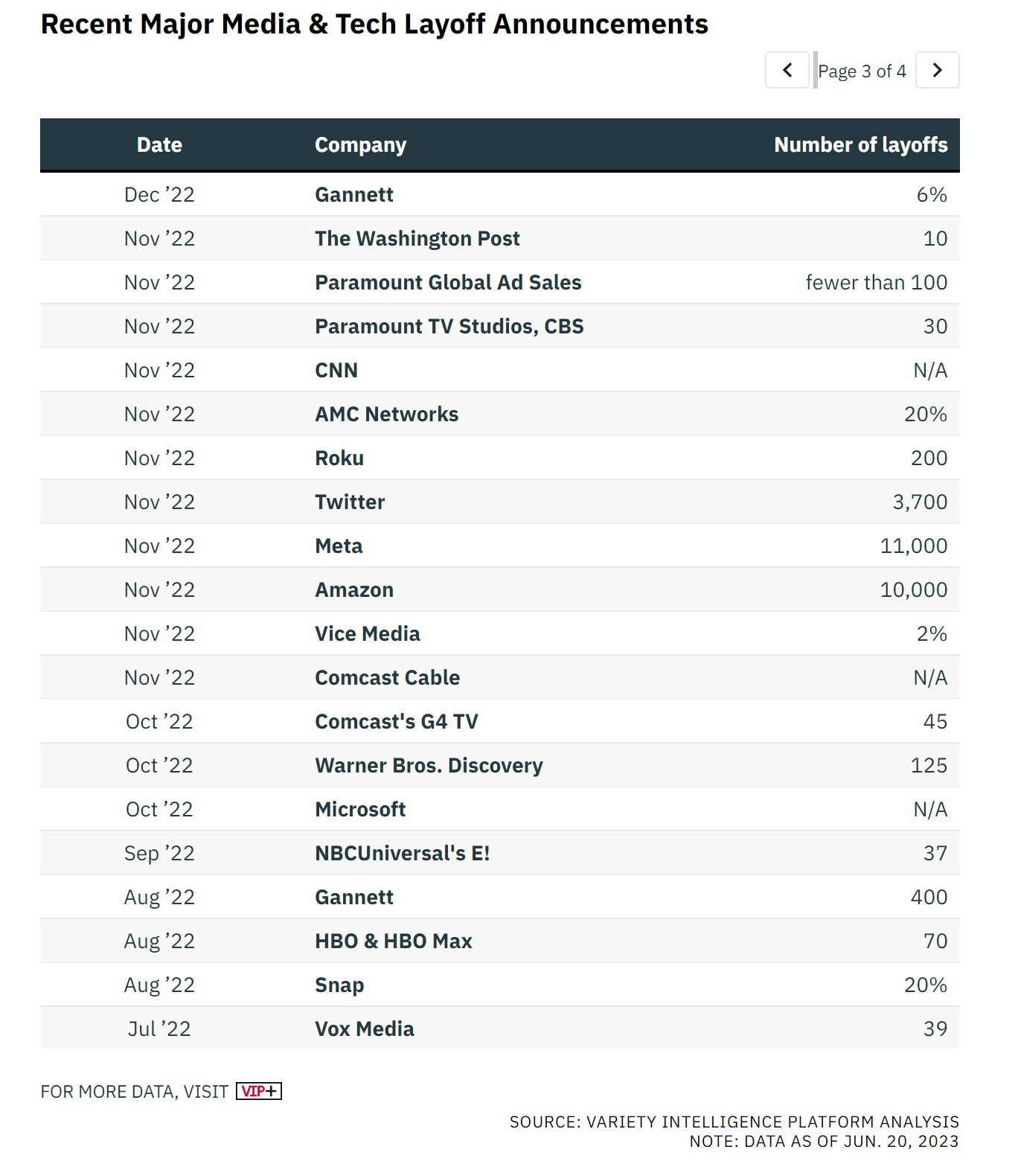Screen dimensions: 1015x1161
Task: Sort by the Company column header
Action: pos(360,144)
